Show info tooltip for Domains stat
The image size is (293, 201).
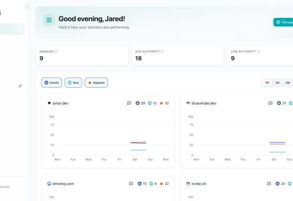[x=56, y=52]
